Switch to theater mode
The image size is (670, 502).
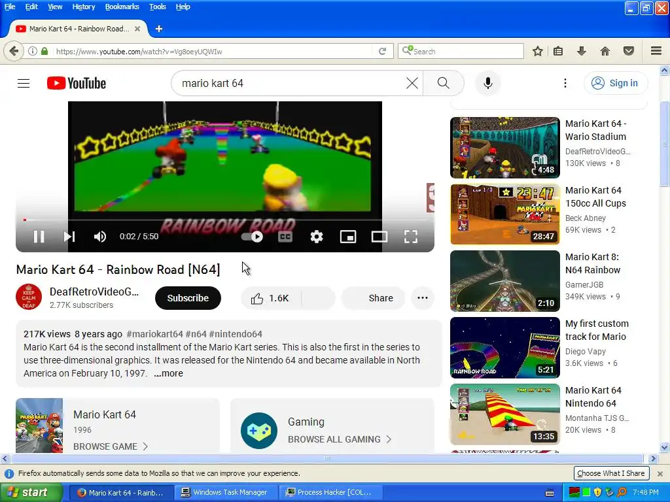tap(379, 237)
